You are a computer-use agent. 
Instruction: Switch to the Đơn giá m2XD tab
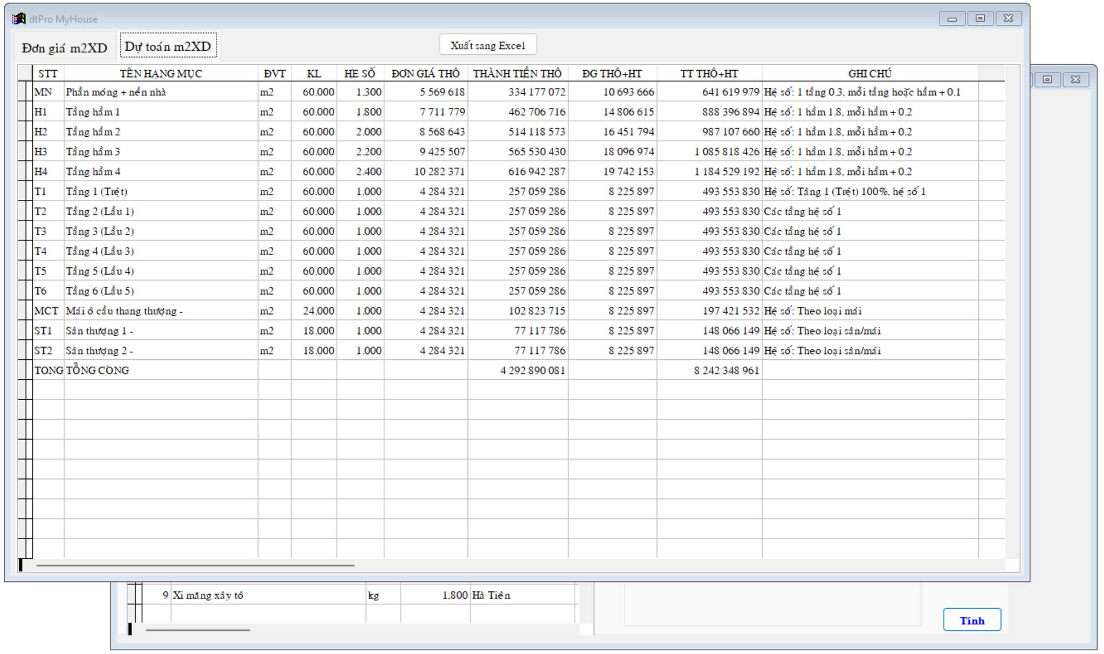coord(65,48)
